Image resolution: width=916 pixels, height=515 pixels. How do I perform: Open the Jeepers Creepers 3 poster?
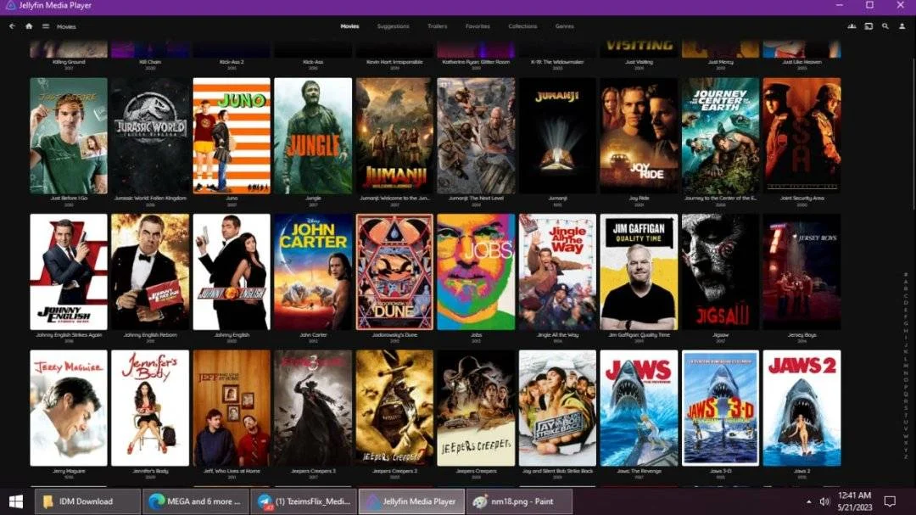click(313, 408)
